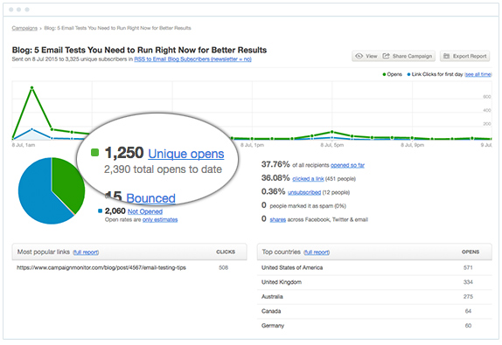
Task: Open the Unique opens link
Action: pos(186,154)
